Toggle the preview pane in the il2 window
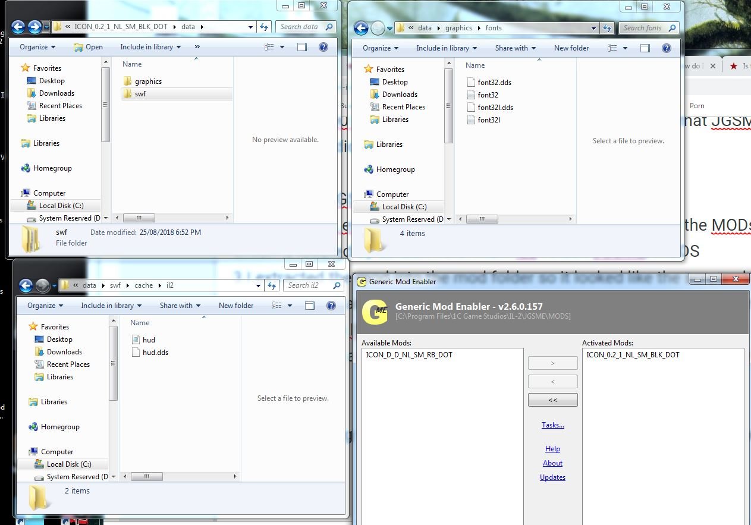This screenshot has height=525, width=751. pyautogui.click(x=310, y=306)
